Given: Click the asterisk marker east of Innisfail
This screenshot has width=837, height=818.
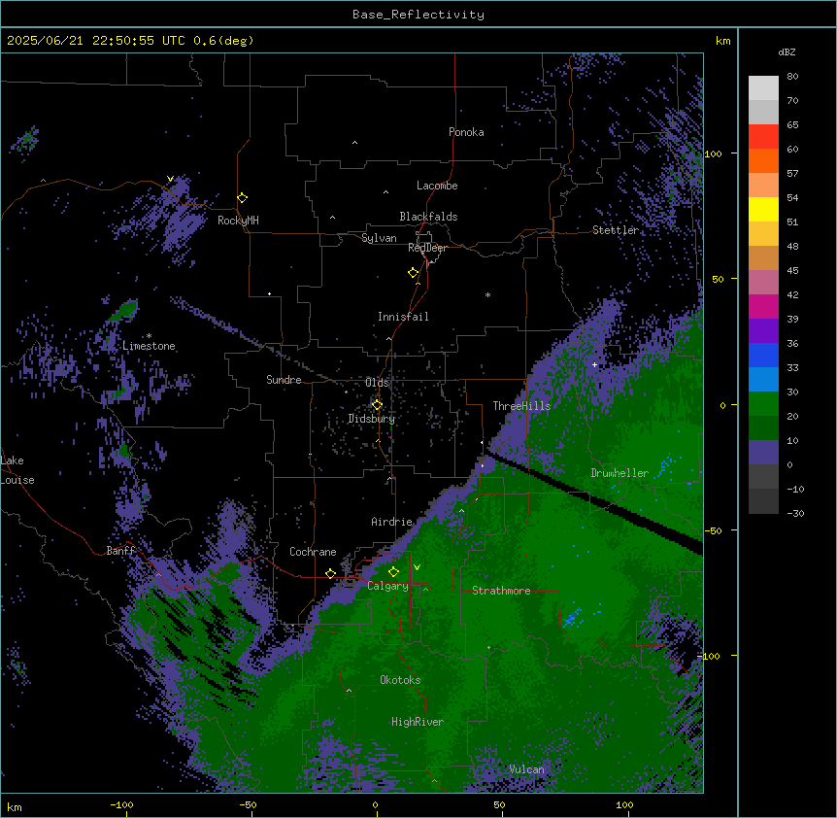Looking at the screenshot, I should pyautogui.click(x=487, y=295).
